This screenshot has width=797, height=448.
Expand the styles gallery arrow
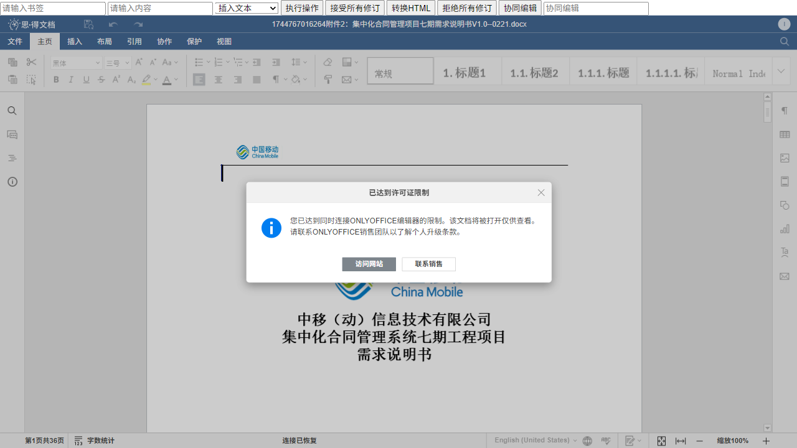781,71
